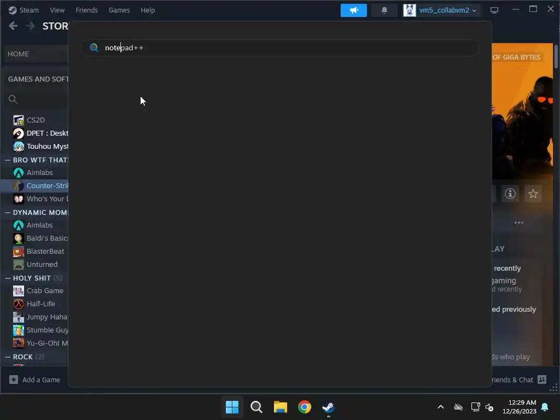560x420 pixels.
Task: Open the notifications bell in Steam
Action: point(384,10)
